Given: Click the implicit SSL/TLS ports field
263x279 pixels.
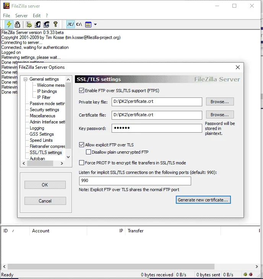Looking at the screenshot, I should coord(135,181).
